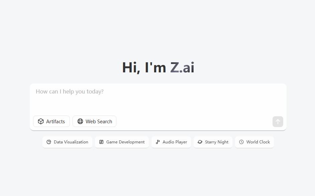315x196 pixels.
Task: Click the "I'm" word in the greeting
Action: pos(155,67)
